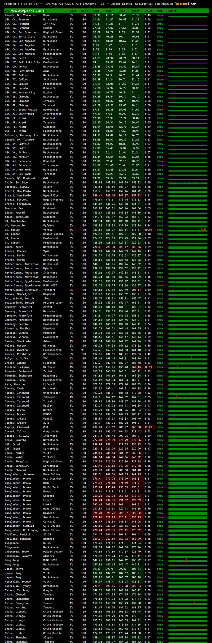
Task: Show MTR for Finland, Helsinki H2.Nexus
Action: click(x=160, y=367)
